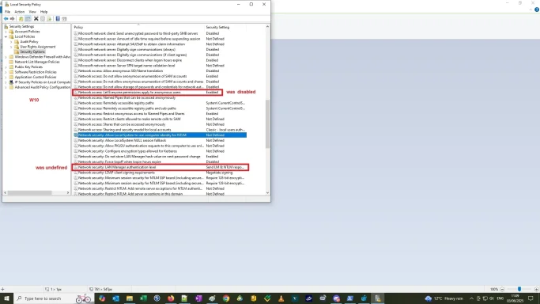The height and width of the screenshot is (304, 540).
Task: Expand the Account Policies tree node
Action: coord(6,32)
